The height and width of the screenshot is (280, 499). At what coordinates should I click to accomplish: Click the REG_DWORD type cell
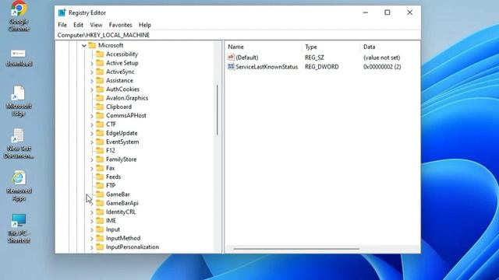(322, 67)
